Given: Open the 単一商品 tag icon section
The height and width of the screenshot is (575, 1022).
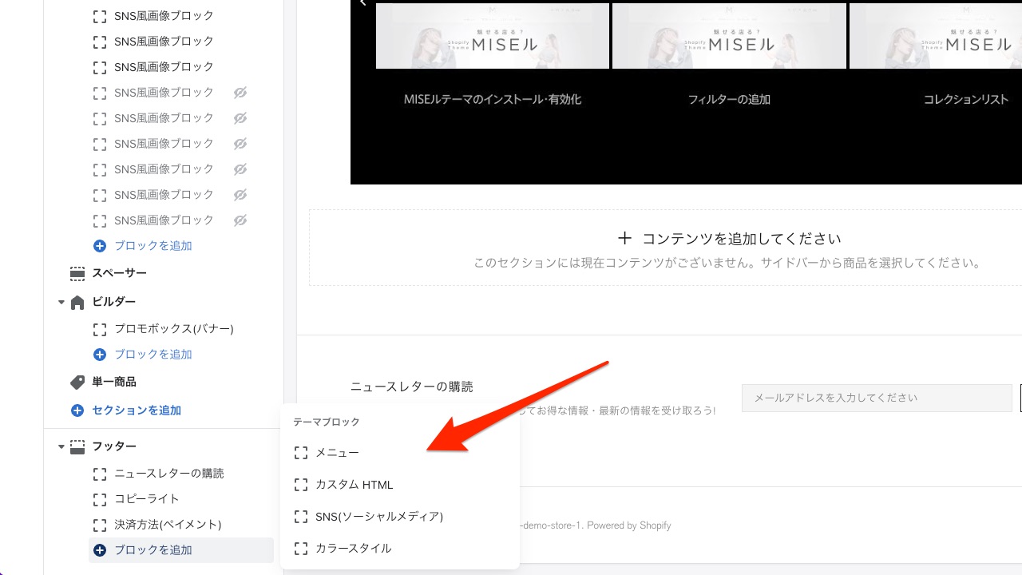Looking at the screenshot, I should tap(77, 383).
